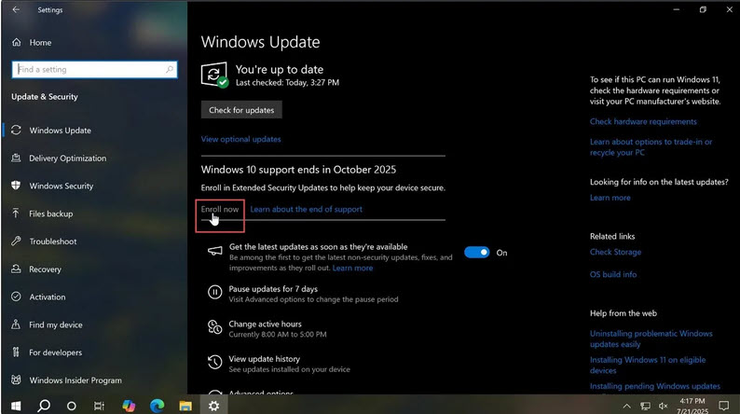Click the pause icon beside Pause updates
The width and height of the screenshot is (740, 414).
[214, 292]
